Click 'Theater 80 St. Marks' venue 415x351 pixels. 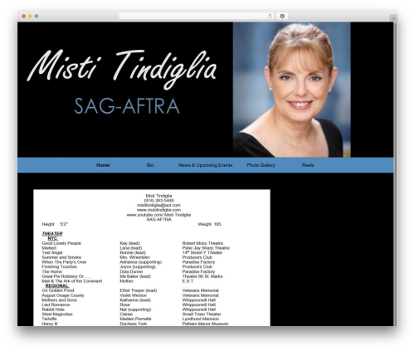[x=203, y=276]
